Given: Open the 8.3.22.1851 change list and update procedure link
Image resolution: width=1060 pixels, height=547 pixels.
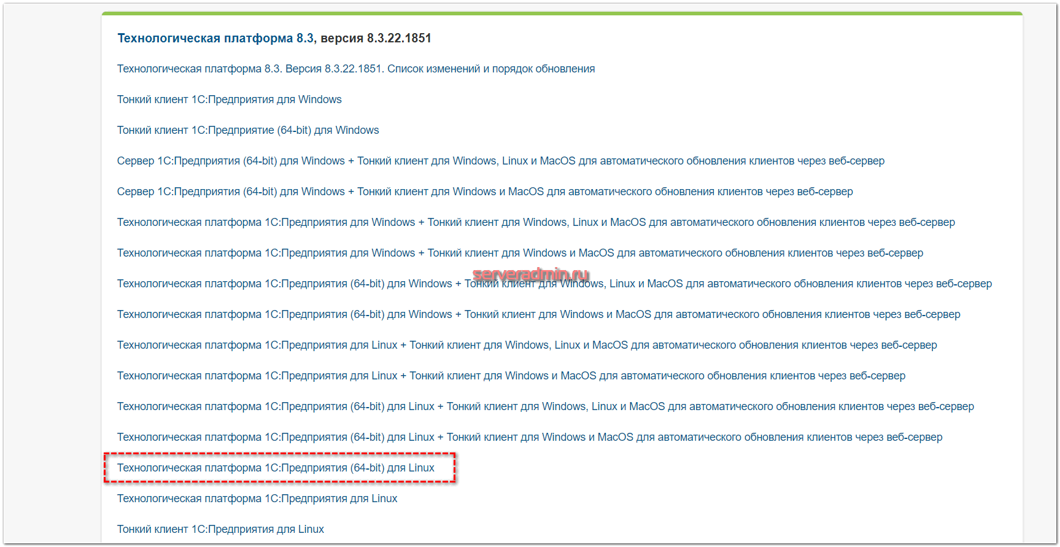Looking at the screenshot, I should click(355, 69).
